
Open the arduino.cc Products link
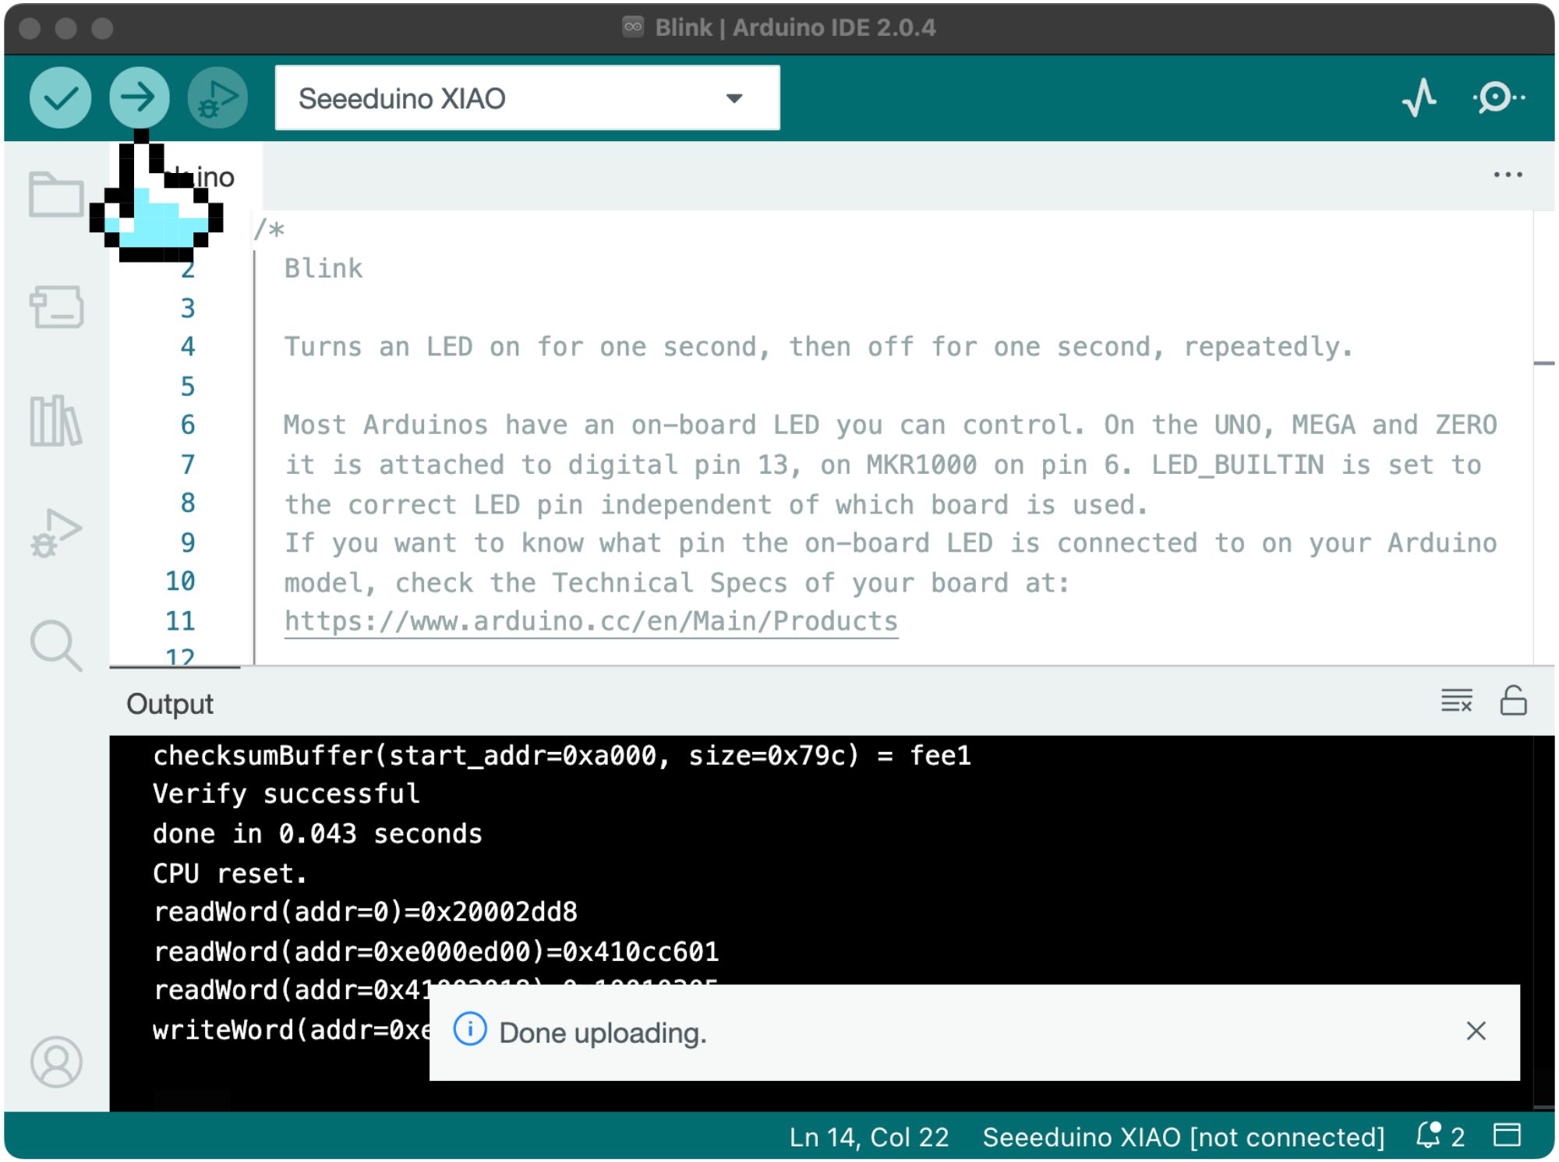coord(591,621)
